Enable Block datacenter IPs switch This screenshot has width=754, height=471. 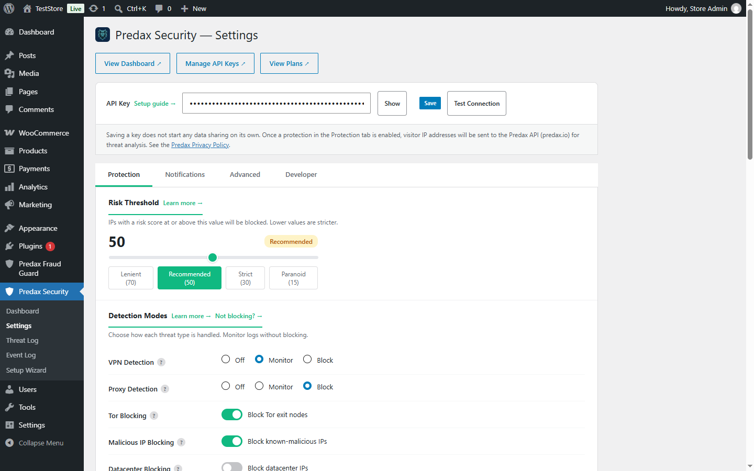pos(232,467)
